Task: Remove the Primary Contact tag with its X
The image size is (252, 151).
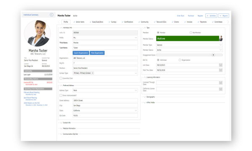Action: (92, 73)
